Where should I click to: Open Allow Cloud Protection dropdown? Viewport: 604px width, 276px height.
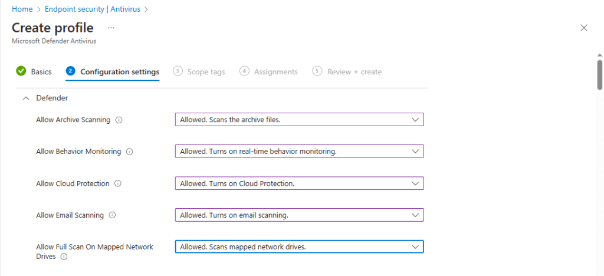(299, 183)
